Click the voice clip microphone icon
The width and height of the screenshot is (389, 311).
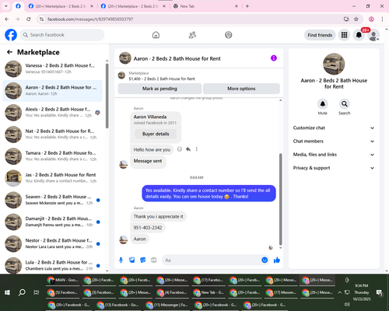tap(121, 260)
